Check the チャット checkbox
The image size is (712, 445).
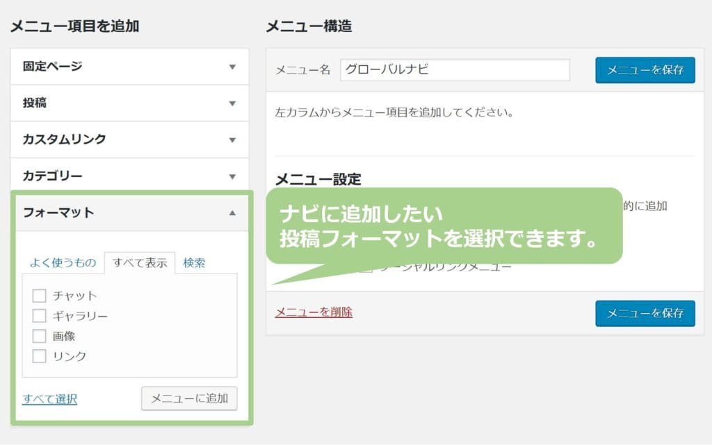[x=40, y=296]
